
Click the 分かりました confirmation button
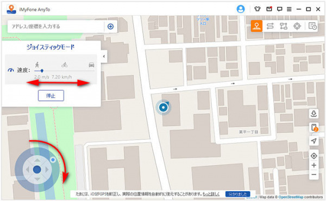click(237, 194)
